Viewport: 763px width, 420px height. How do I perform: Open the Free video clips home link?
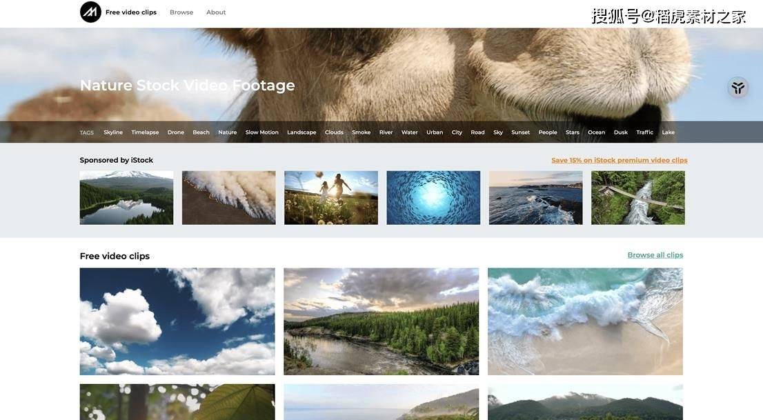[x=131, y=12]
